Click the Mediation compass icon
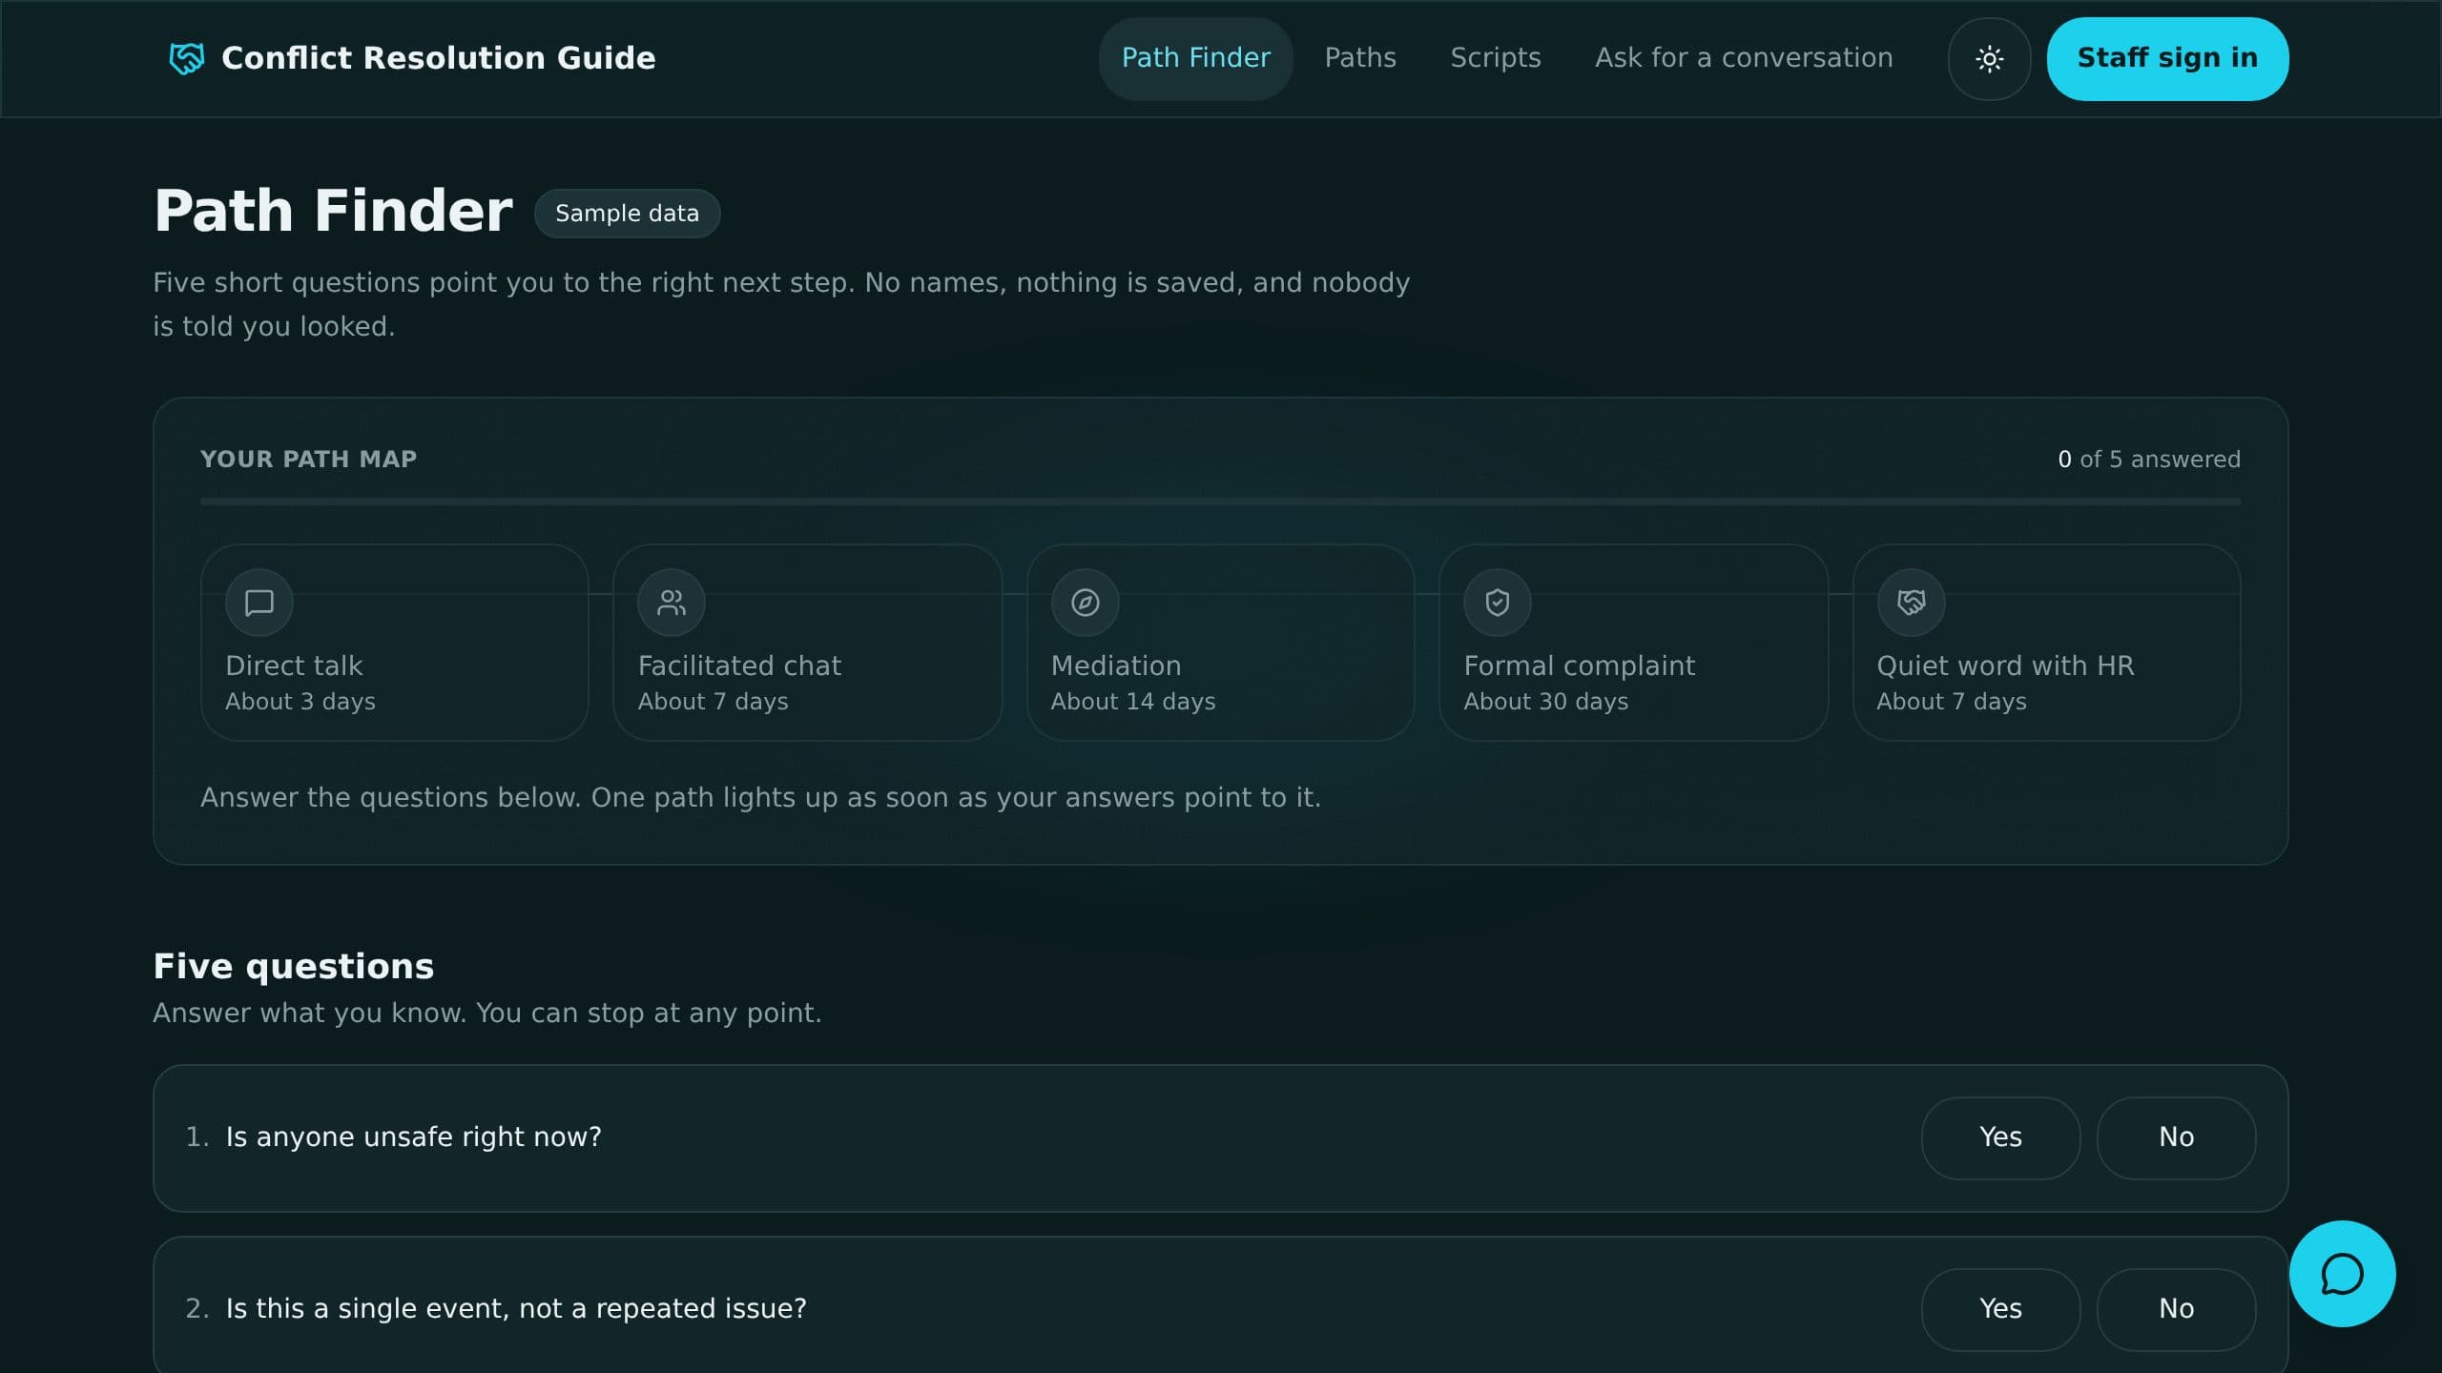Viewport: 2442px width, 1373px height. [1085, 603]
